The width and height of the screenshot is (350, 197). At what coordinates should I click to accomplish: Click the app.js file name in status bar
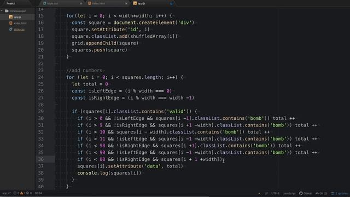(x=7, y=193)
